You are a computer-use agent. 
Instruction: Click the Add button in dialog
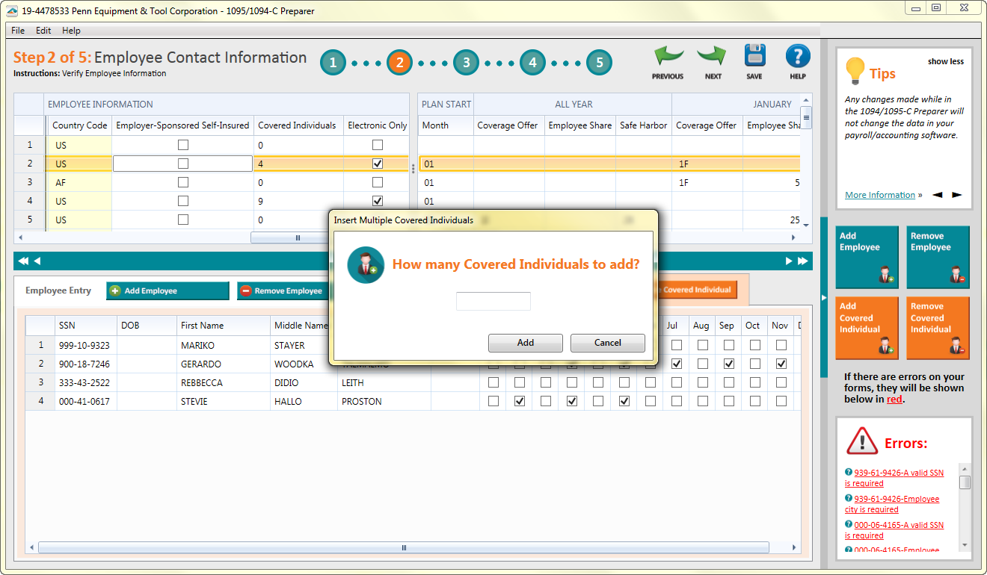click(525, 343)
